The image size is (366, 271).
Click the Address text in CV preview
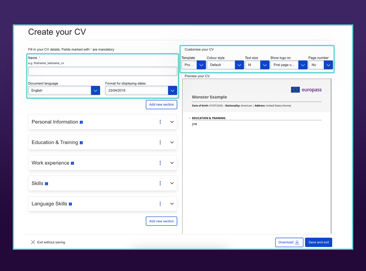[273, 106]
